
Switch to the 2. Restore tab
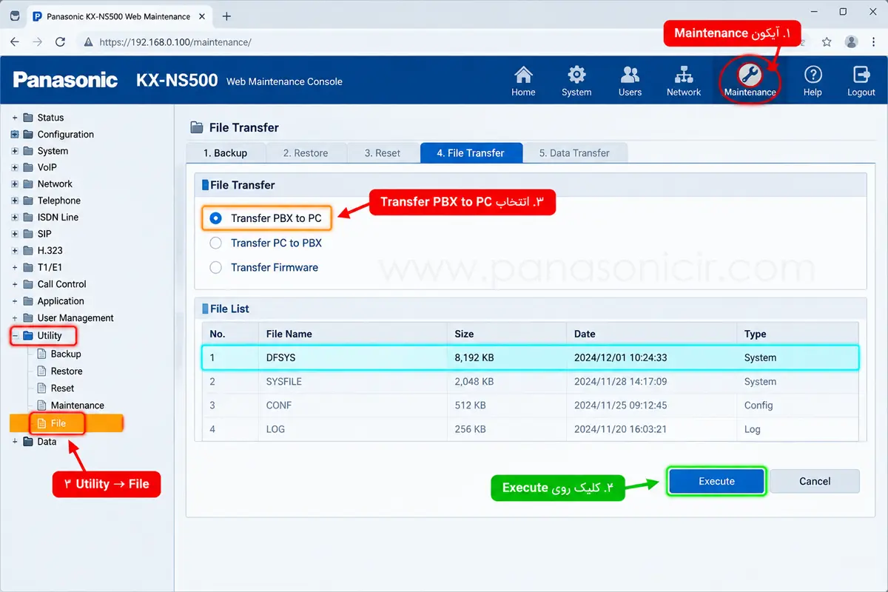click(306, 153)
